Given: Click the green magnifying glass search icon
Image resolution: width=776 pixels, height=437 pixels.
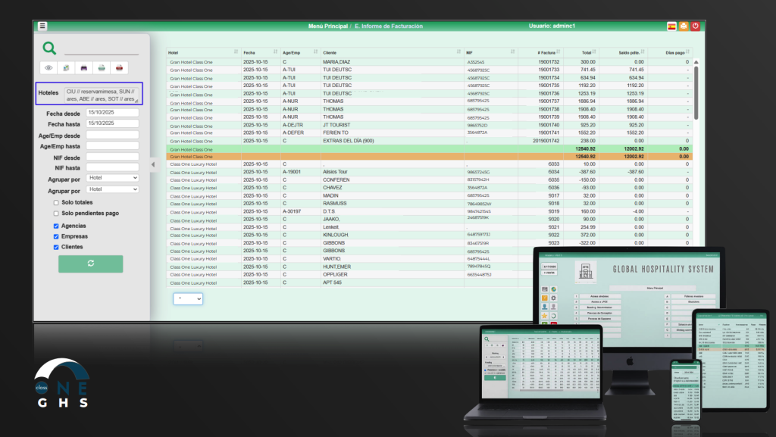Looking at the screenshot, I should tap(49, 48).
